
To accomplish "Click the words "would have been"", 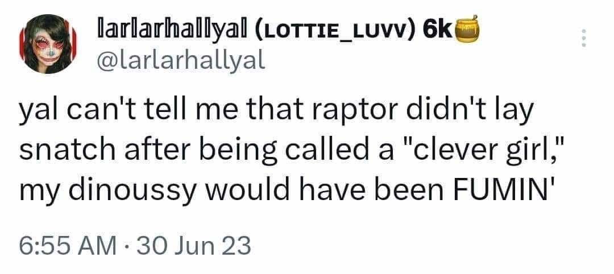I will click(323, 185).
